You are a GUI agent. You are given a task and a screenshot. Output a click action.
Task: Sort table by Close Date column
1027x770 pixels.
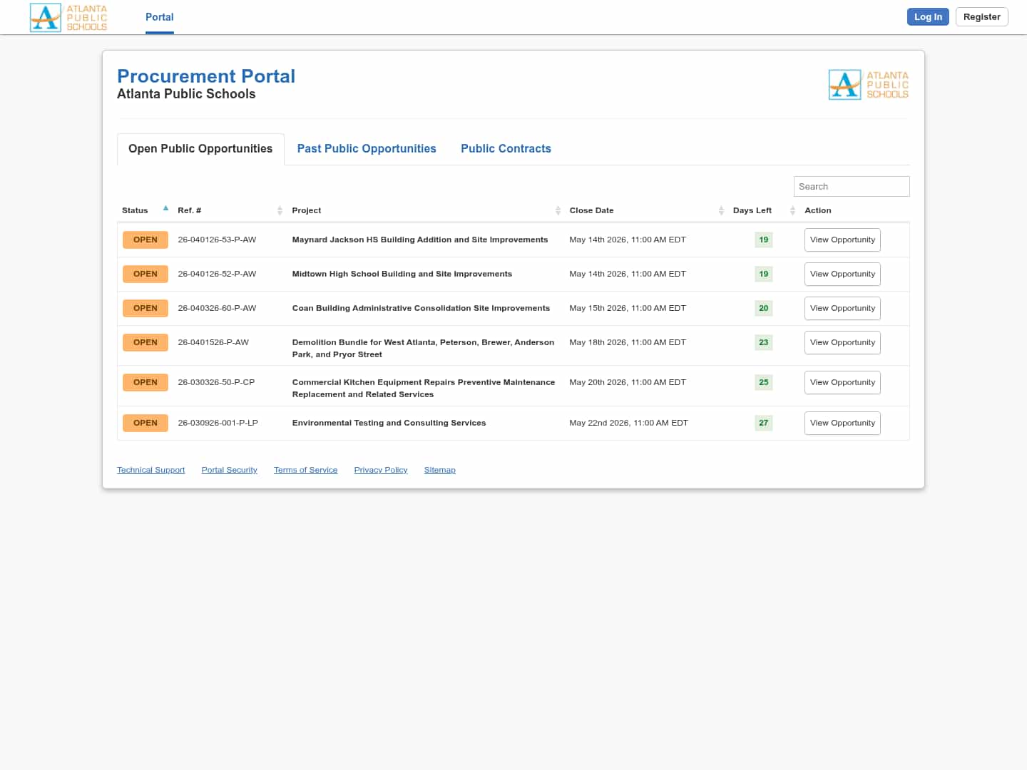tap(721, 210)
